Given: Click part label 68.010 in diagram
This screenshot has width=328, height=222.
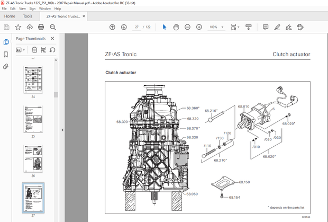Looking at the screenshot, I should point(243,106).
